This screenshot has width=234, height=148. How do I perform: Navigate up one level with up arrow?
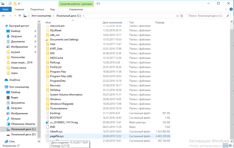tap(20, 16)
